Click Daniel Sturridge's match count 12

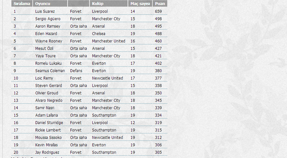[x=133, y=123]
